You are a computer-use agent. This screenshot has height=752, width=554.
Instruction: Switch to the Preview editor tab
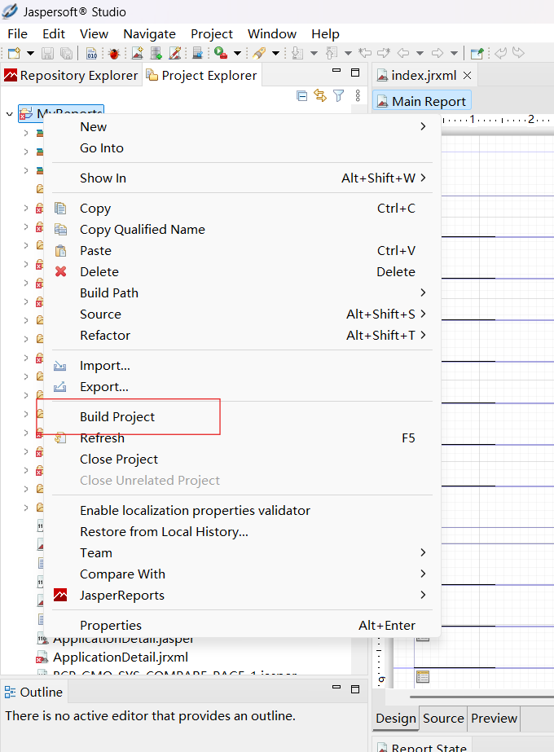[494, 719]
